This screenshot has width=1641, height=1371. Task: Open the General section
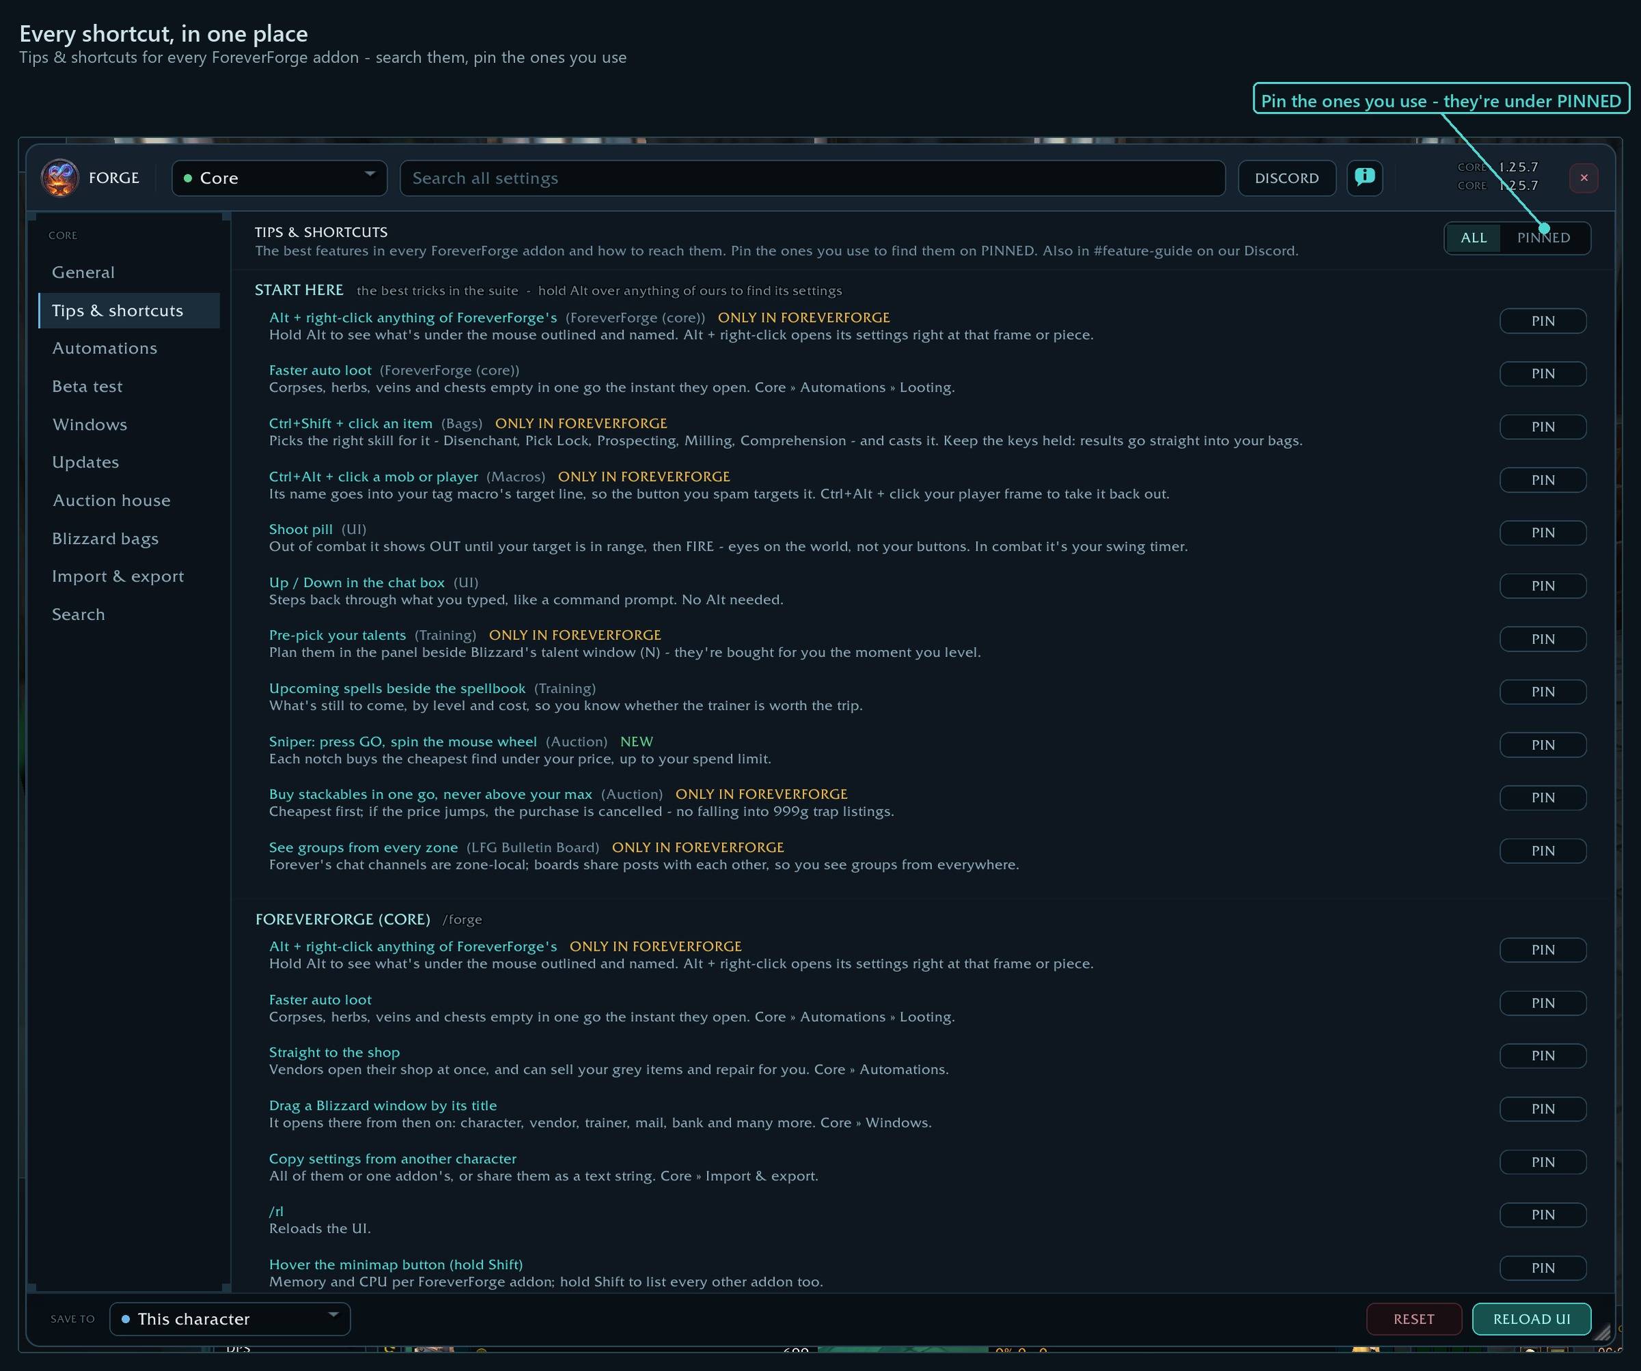coord(129,273)
